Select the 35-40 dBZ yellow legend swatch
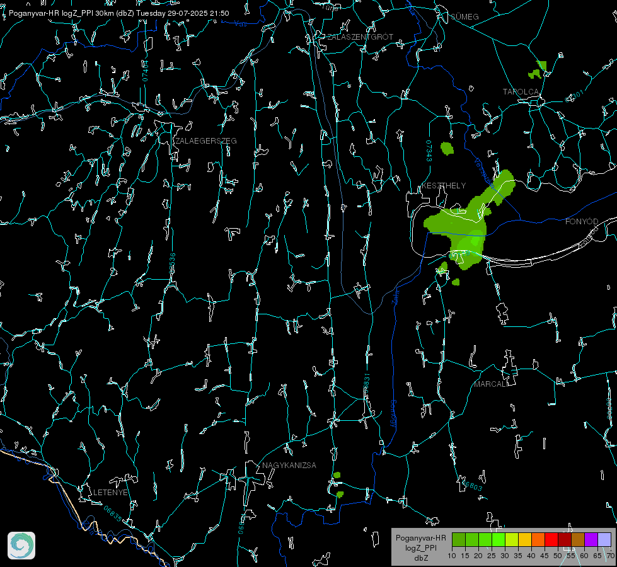Viewport: 617px width, 567px height. (525, 539)
